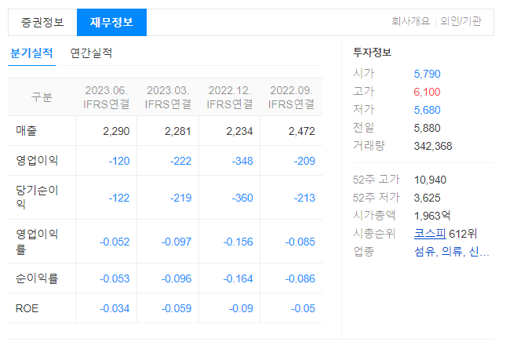506x342 pixels.
Task: Open the 외인/기관 link
Action: [x=460, y=21]
